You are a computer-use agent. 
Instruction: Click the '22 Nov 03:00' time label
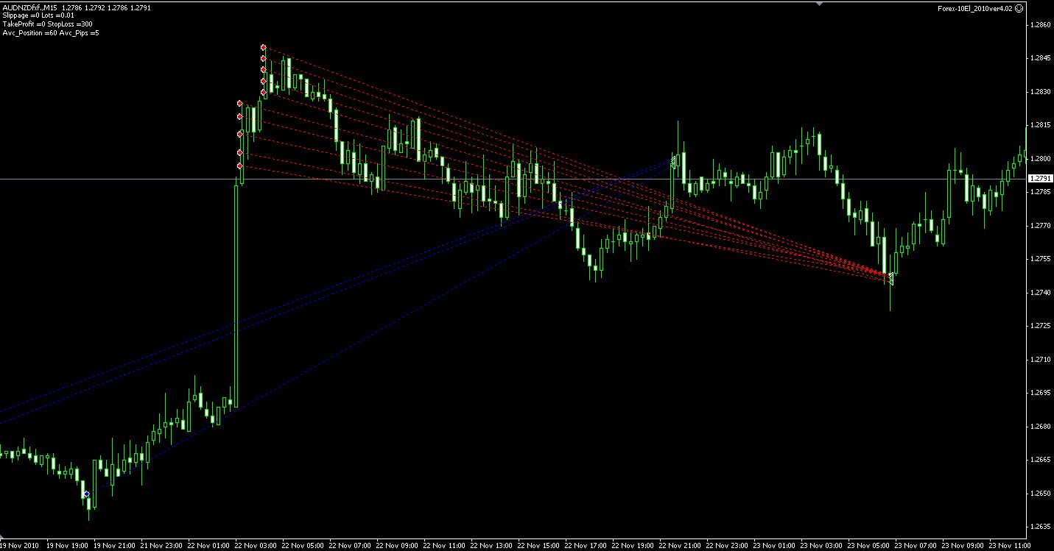(256, 546)
